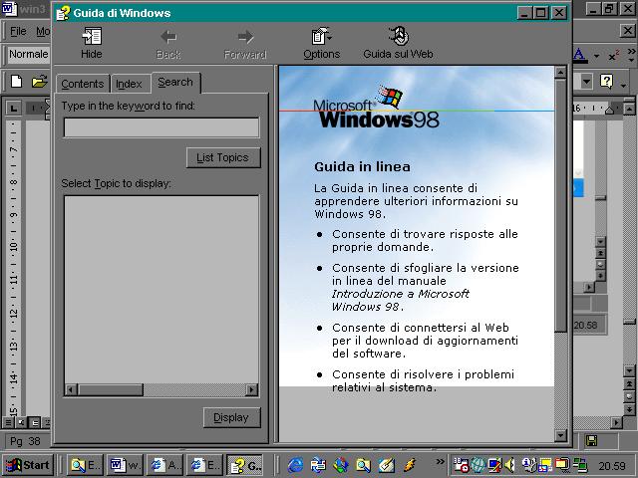Click the Pg 38 status bar entry in Word
638x478 pixels.
[25, 441]
